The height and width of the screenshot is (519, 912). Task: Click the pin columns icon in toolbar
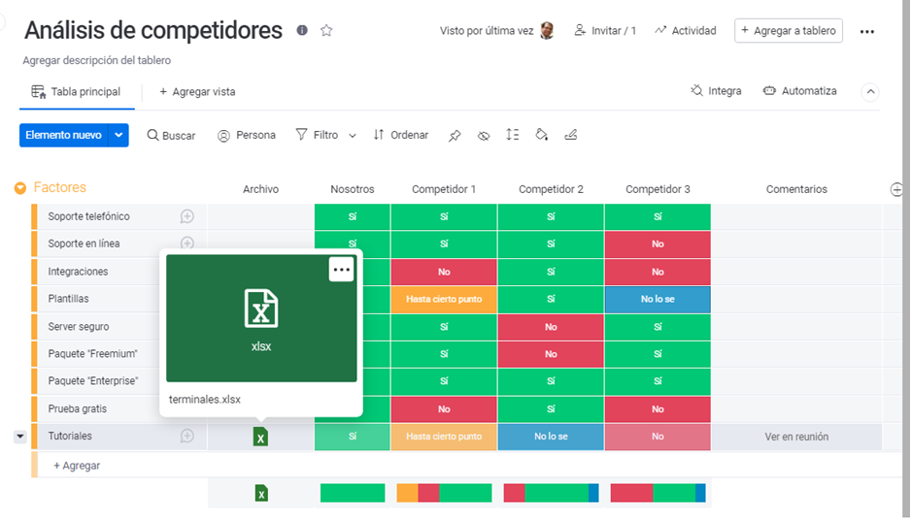455,136
